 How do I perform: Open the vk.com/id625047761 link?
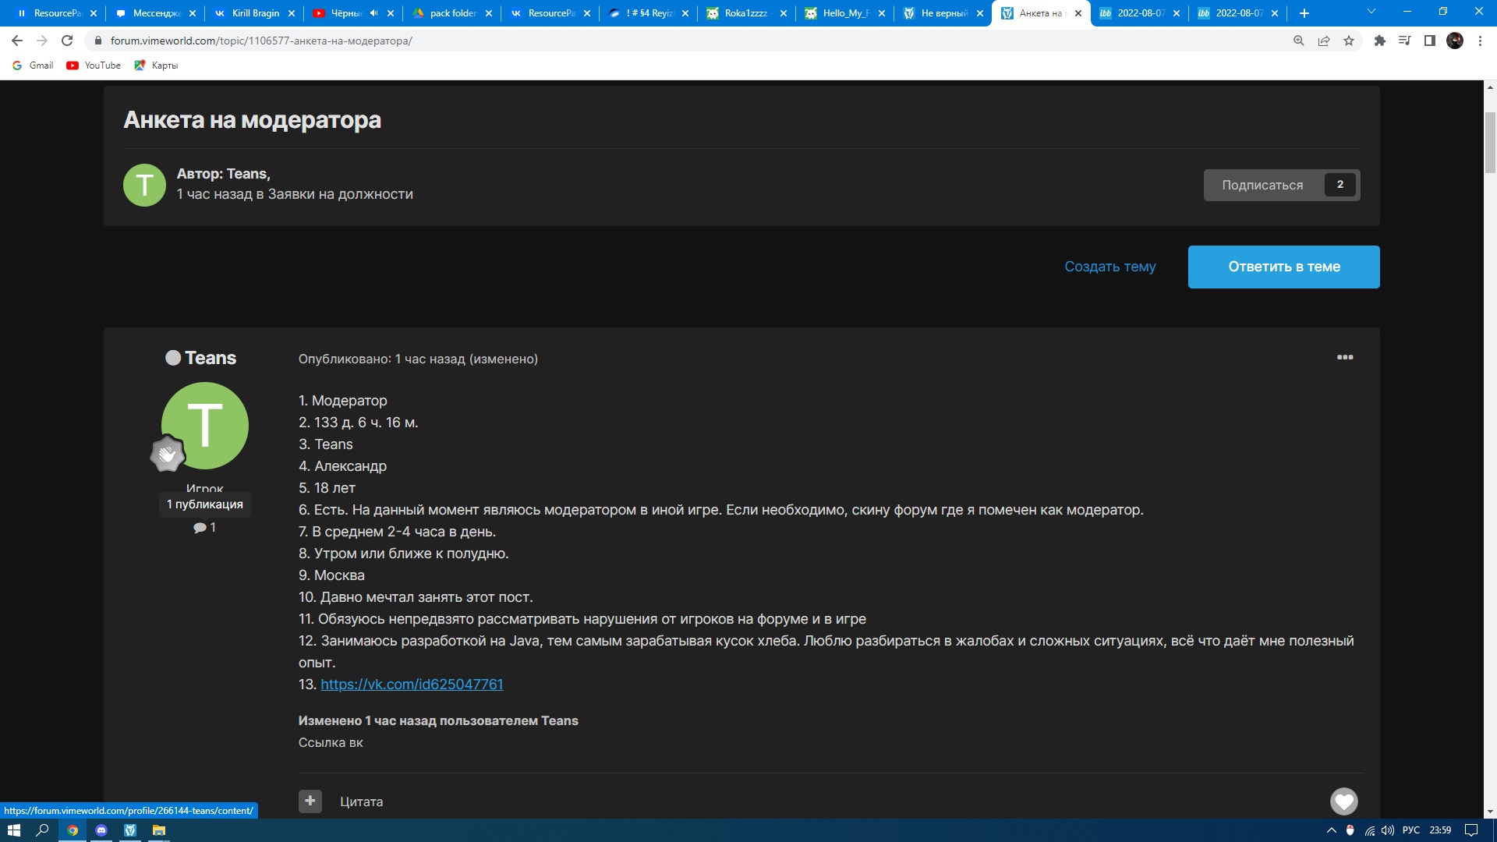pyautogui.click(x=412, y=684)
